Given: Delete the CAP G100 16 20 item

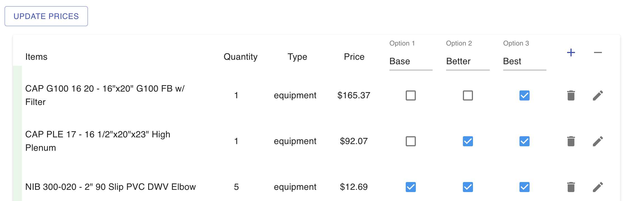Looking at the screenshot, I should (x=571, y=95).
